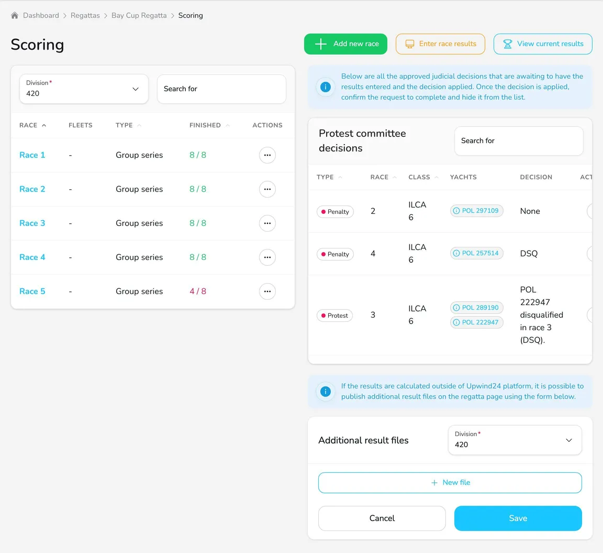Screen dimensions: 603x553
Task: Focus the races Search for field
Action: [221, 89]
